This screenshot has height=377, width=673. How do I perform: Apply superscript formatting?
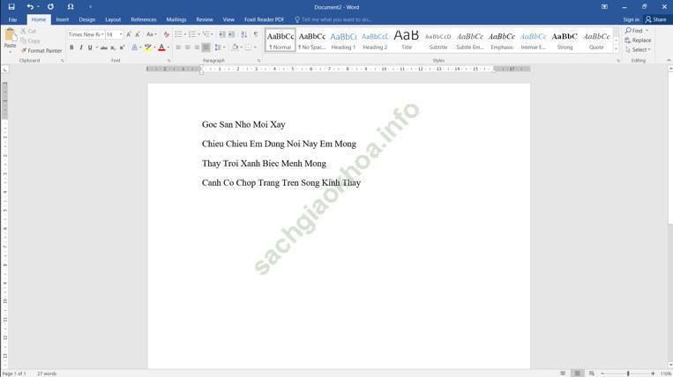coord(122,48)
